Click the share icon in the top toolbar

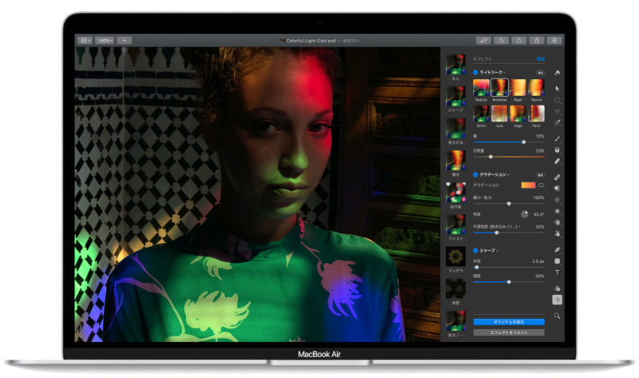coord(537,41)
